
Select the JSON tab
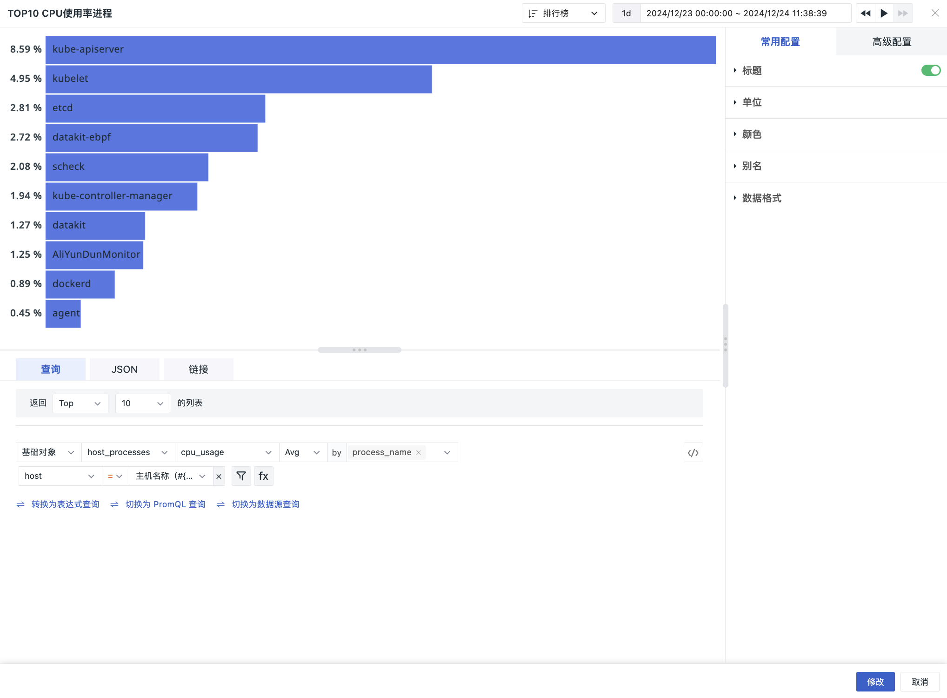125,369
